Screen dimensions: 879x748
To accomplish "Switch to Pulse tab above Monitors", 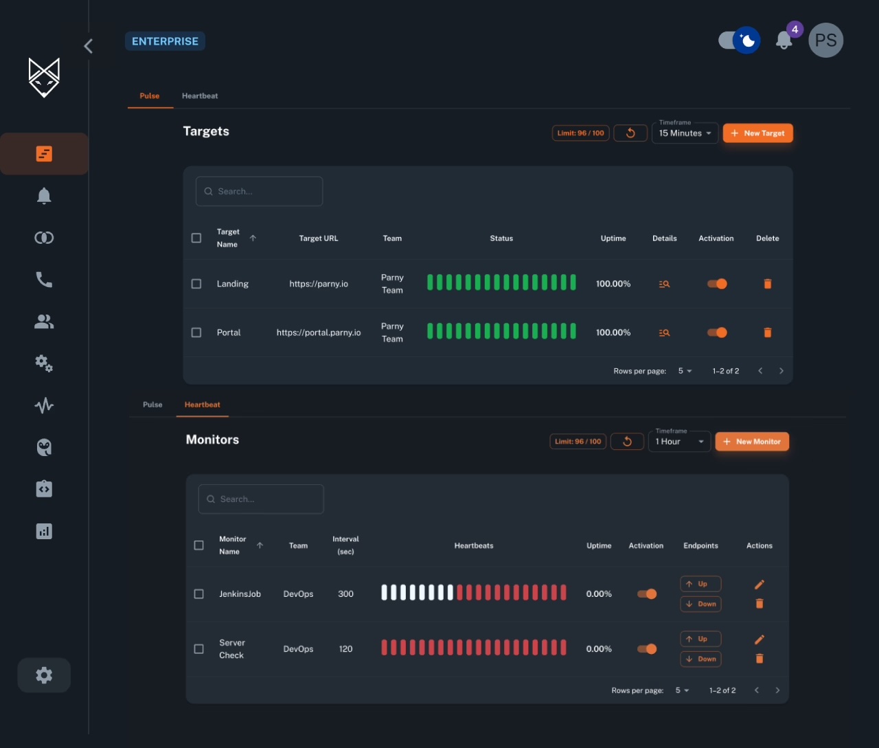I will 152,405.
